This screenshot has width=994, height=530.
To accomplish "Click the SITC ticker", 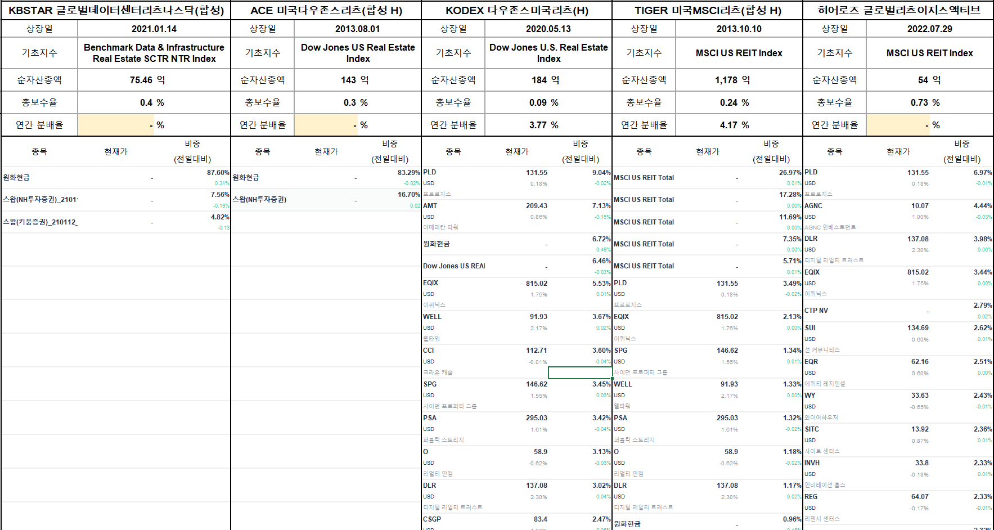I will [812, 429].
